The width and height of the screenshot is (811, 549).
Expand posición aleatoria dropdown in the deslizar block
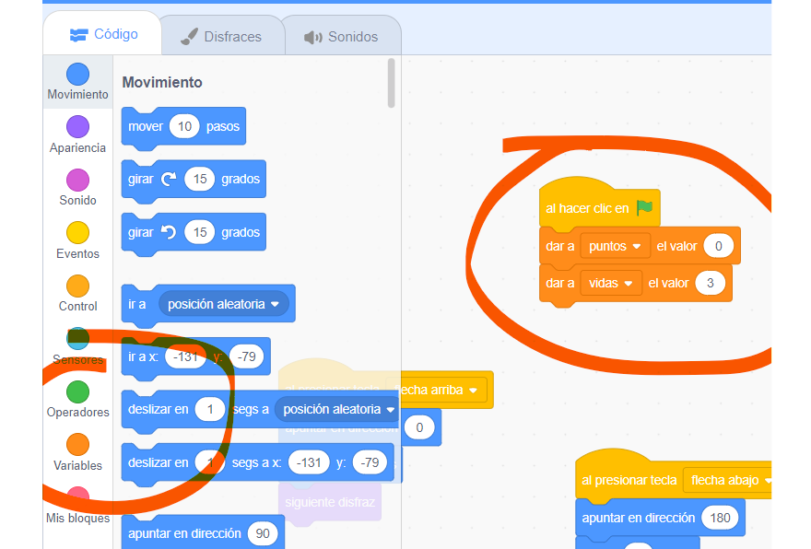[336, 409]
